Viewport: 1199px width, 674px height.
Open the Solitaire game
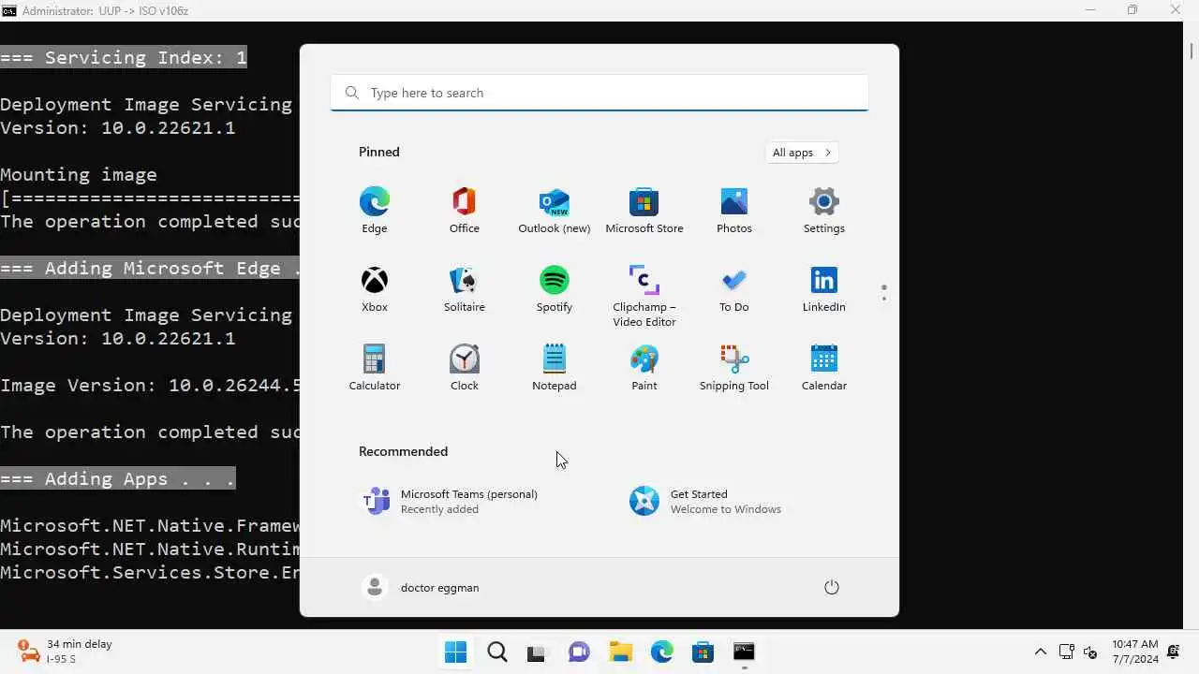click(465, 289)
